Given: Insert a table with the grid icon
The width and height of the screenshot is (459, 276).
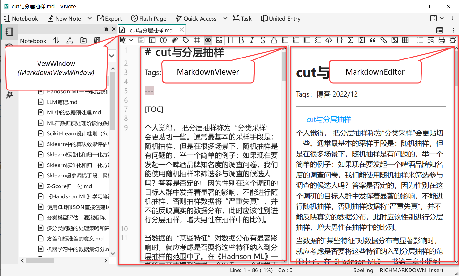Looking at the screenshot, I should 405,40.
